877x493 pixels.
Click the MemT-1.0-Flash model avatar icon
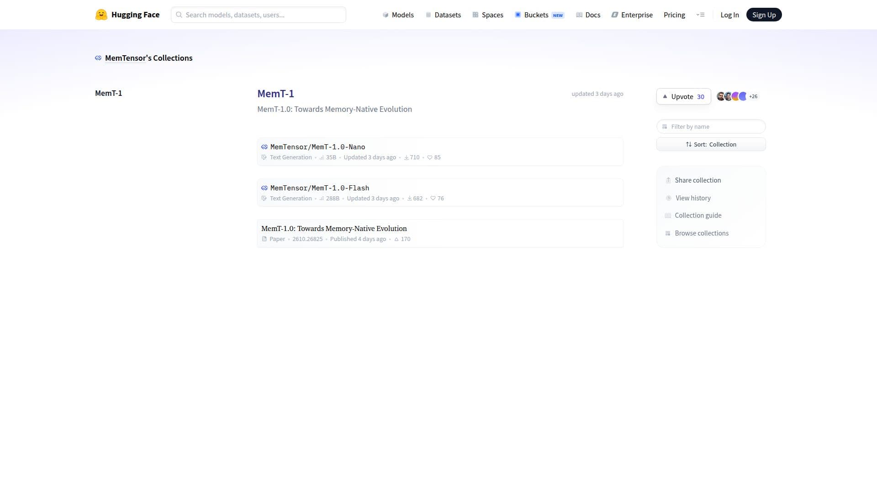coord(264,188)
